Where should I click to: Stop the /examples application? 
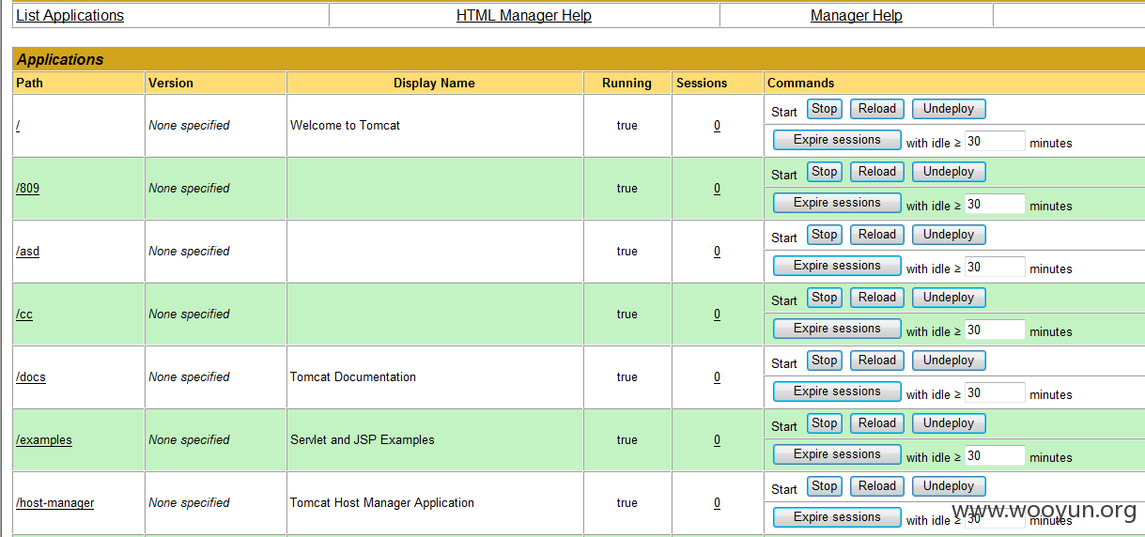tap(825, 423)
